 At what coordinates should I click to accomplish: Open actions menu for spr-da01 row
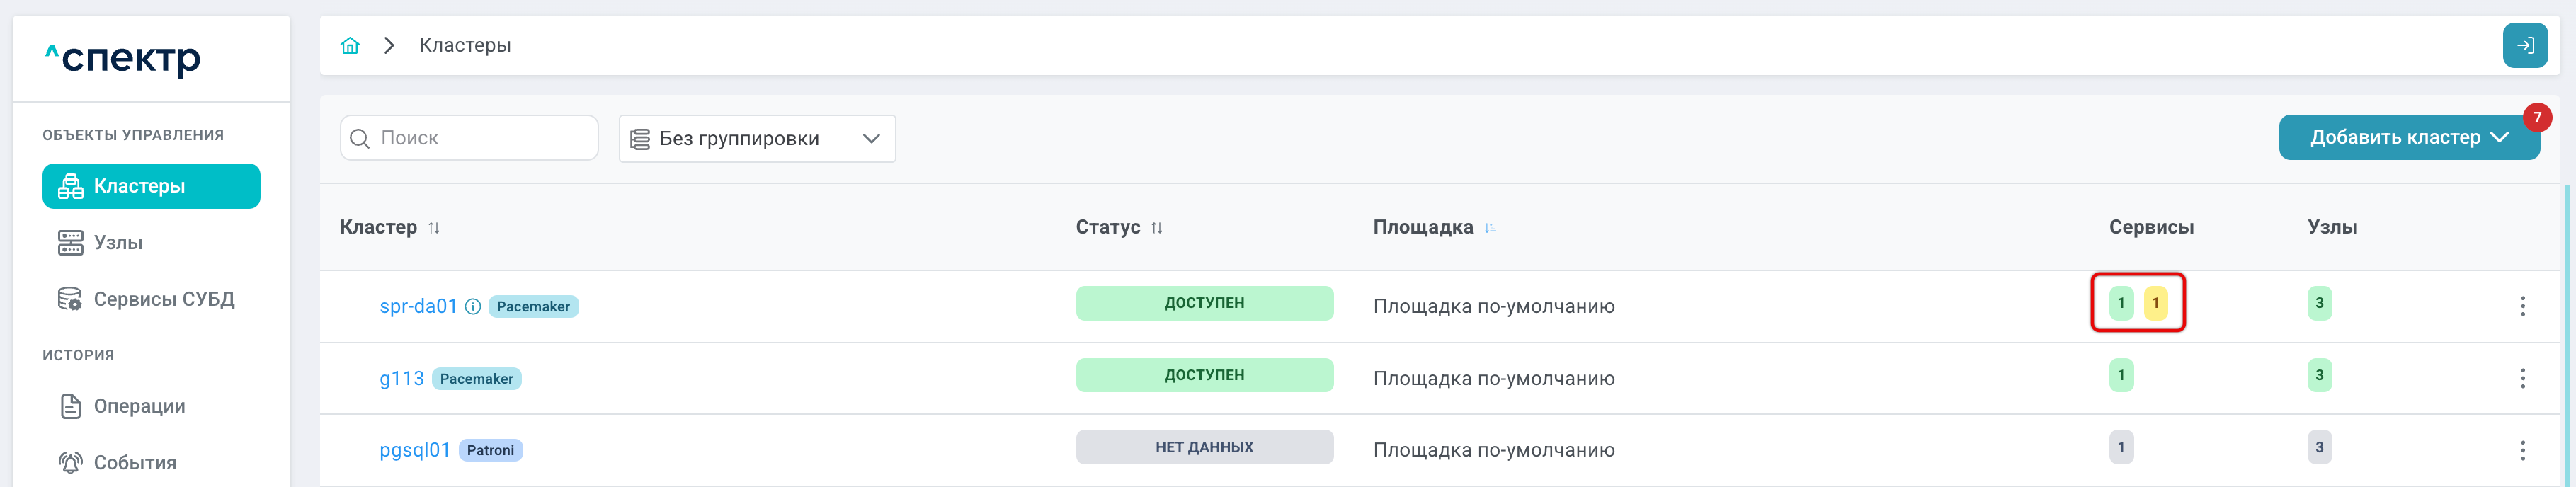pyautogui.click(x=2522, y=306)
